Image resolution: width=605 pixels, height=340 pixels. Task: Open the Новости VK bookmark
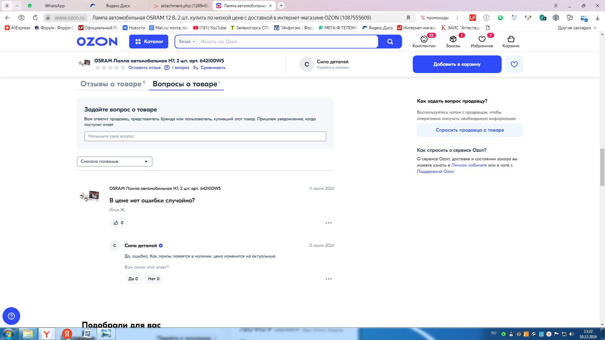click(x=134, y=28)
